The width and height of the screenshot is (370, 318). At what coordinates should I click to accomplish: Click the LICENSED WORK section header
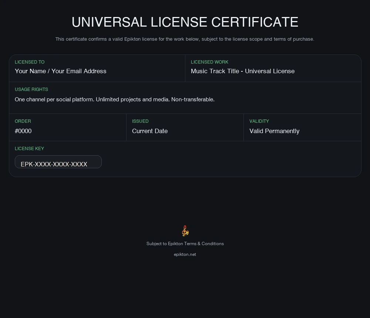click(209, 62)
